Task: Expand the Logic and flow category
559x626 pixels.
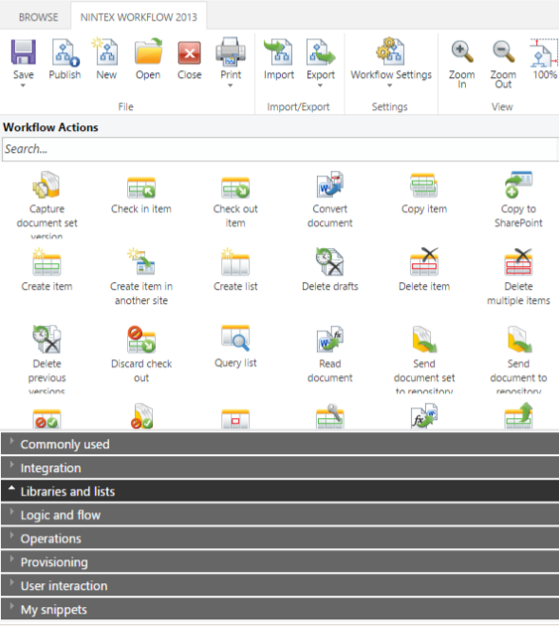Action: [x=280, y=515]
